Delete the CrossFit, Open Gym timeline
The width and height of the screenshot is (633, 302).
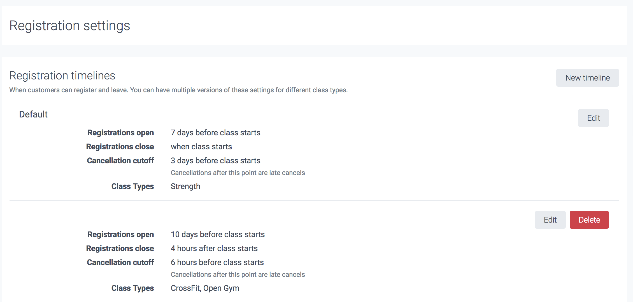pos(589,220)
